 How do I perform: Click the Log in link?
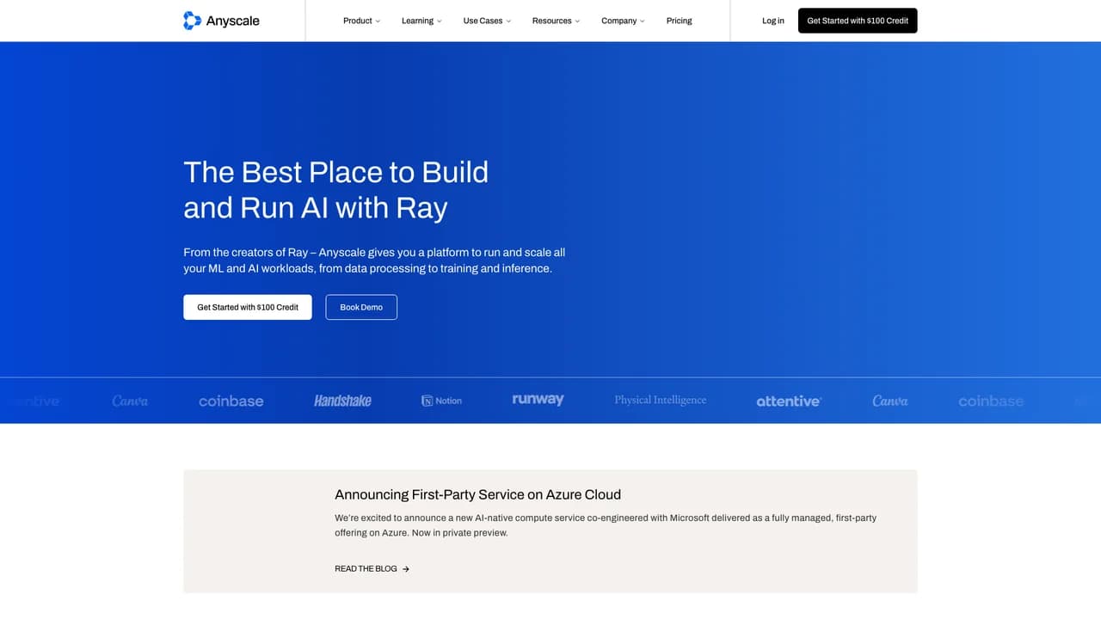point(773,21)
